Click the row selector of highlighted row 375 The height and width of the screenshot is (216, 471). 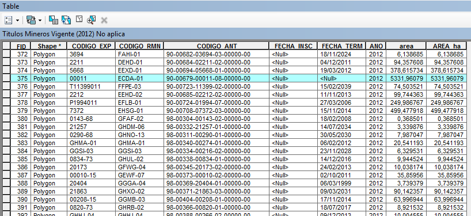[x=6, y=78]
